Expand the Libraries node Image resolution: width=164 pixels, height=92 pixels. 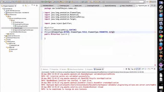pos(6,34)
